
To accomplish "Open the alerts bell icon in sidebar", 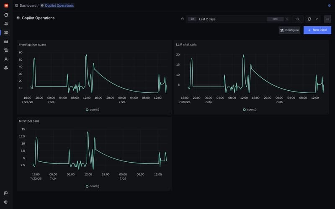I will 6,24.
